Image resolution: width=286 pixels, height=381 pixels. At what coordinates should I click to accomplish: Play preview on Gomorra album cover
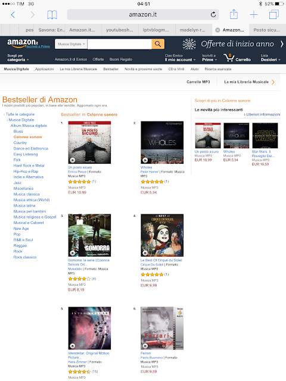click(73, 253)
